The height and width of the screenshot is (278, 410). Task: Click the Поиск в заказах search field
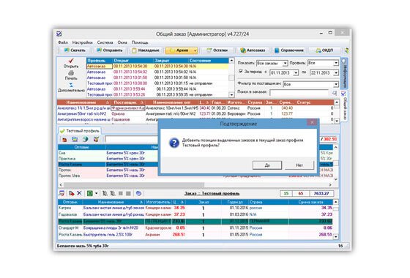(299, 92)
